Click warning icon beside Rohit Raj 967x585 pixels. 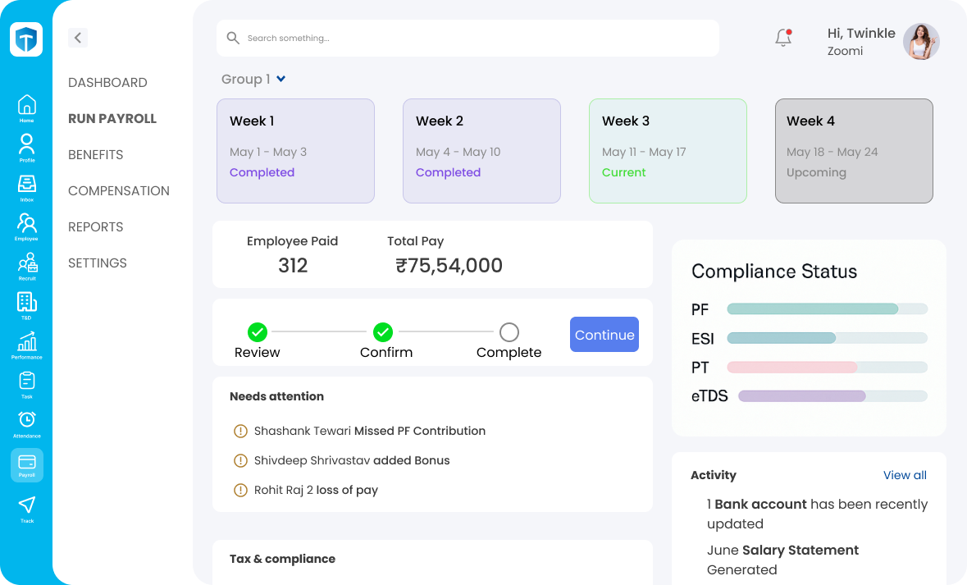(x=240, y=491)
